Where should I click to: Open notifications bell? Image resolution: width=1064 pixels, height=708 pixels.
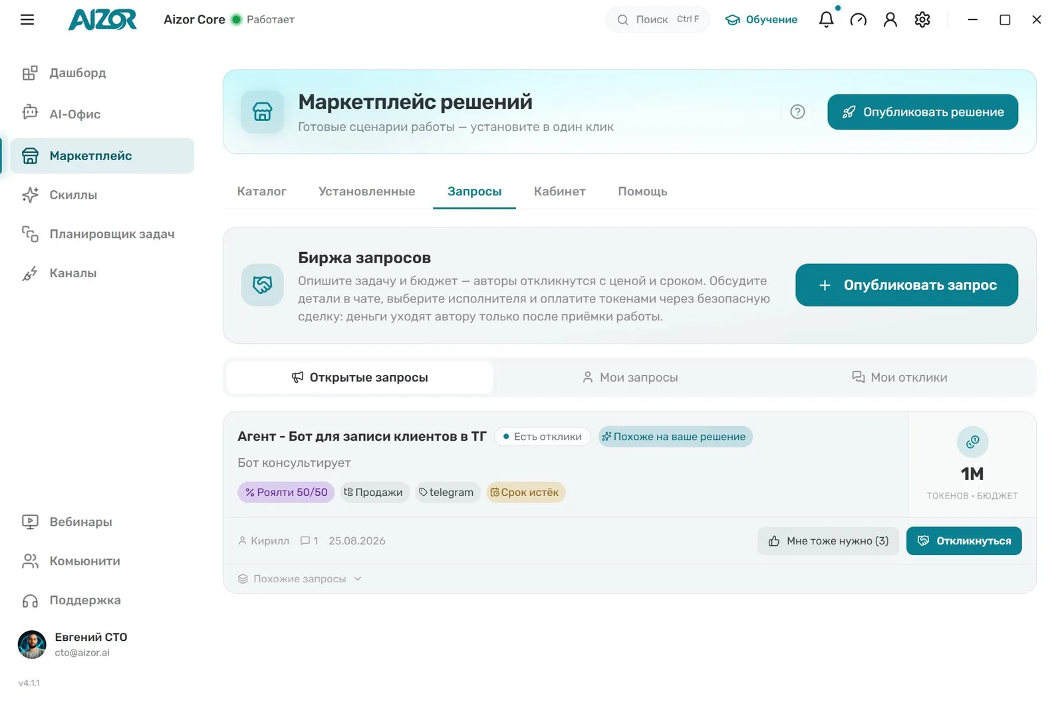[826, 20]
